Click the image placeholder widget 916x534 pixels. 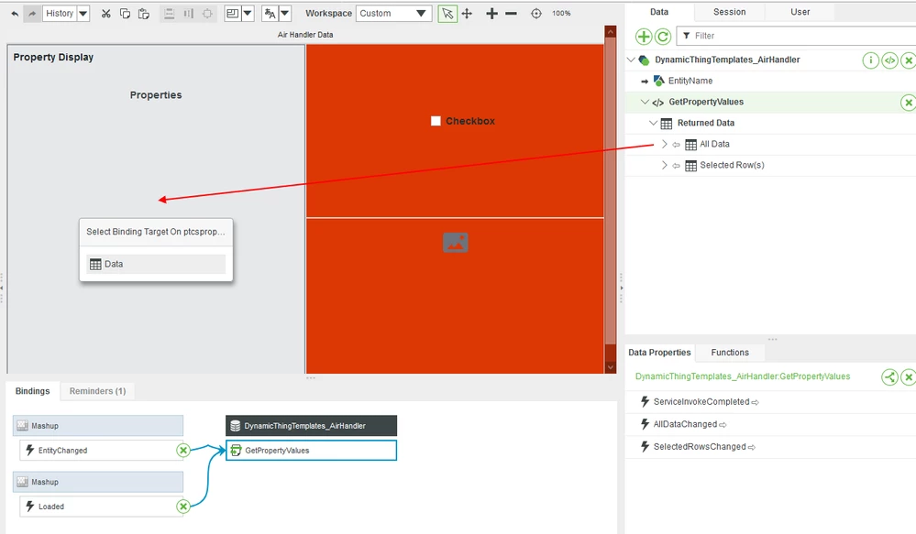click(x=456, y=242)
